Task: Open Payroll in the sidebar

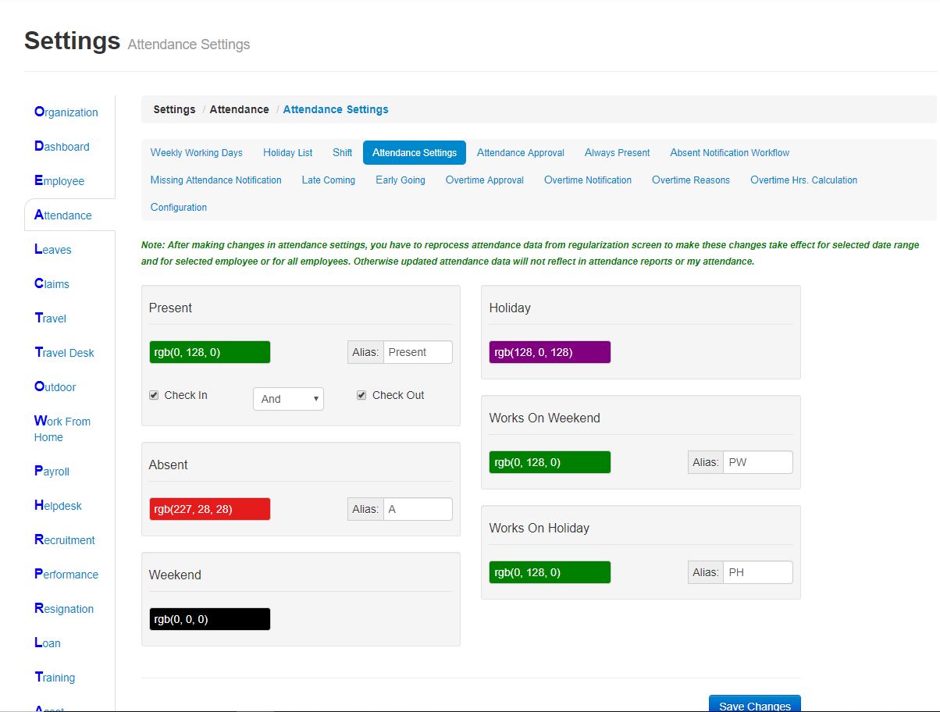Action: [52, 472]
